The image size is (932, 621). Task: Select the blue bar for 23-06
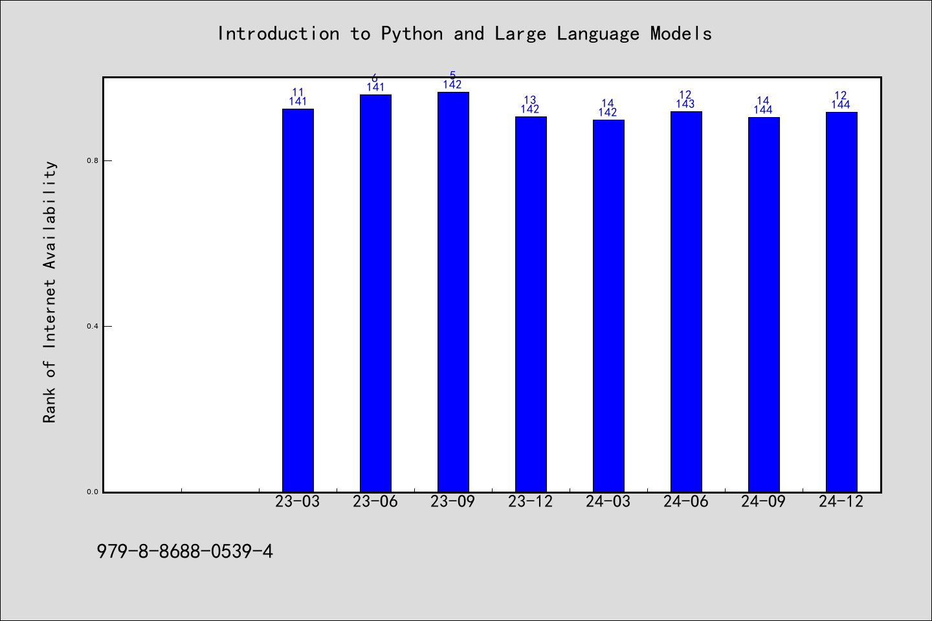point(375,293)
